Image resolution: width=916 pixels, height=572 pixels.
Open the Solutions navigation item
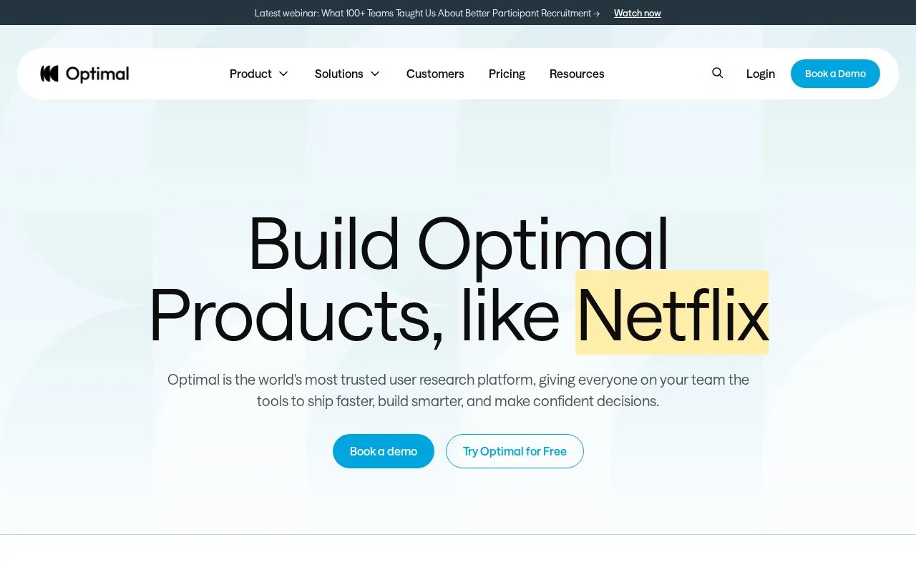(339, 74)
